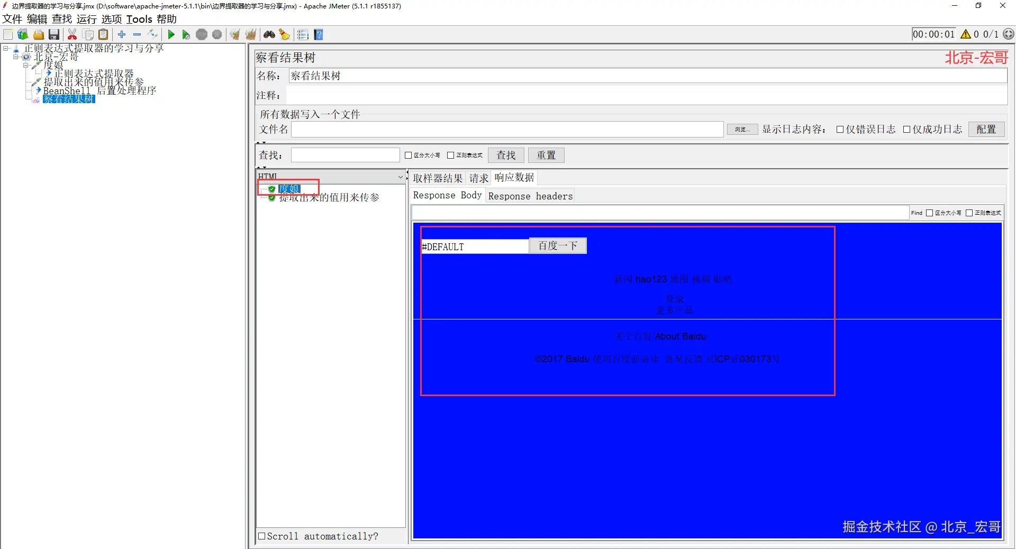The image size is (1016, 549).
Task: Select 提取出来的值用来传参 in results list
Action: click(329, 198)
